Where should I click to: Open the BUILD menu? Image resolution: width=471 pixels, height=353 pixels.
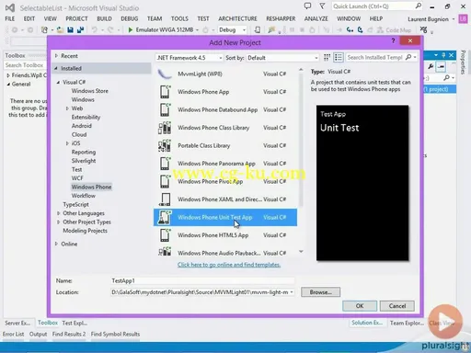tap(104, 18)
